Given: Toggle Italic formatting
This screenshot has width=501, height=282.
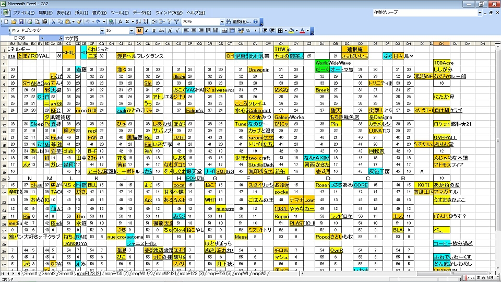Looking at the screenshot, I should tap(147, 31).
